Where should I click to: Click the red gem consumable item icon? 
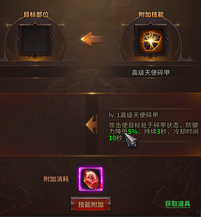(x=91, y=179)
